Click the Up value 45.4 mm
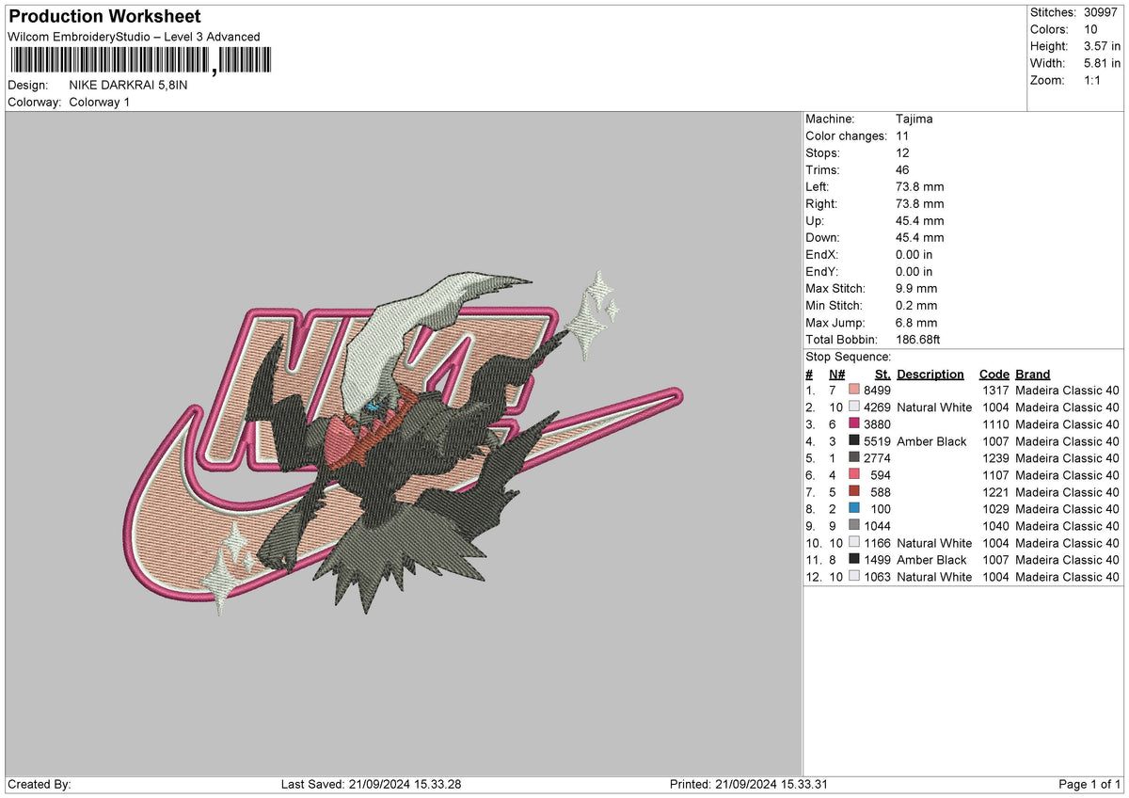This screenshot has width=1129, height=798. 920,221
